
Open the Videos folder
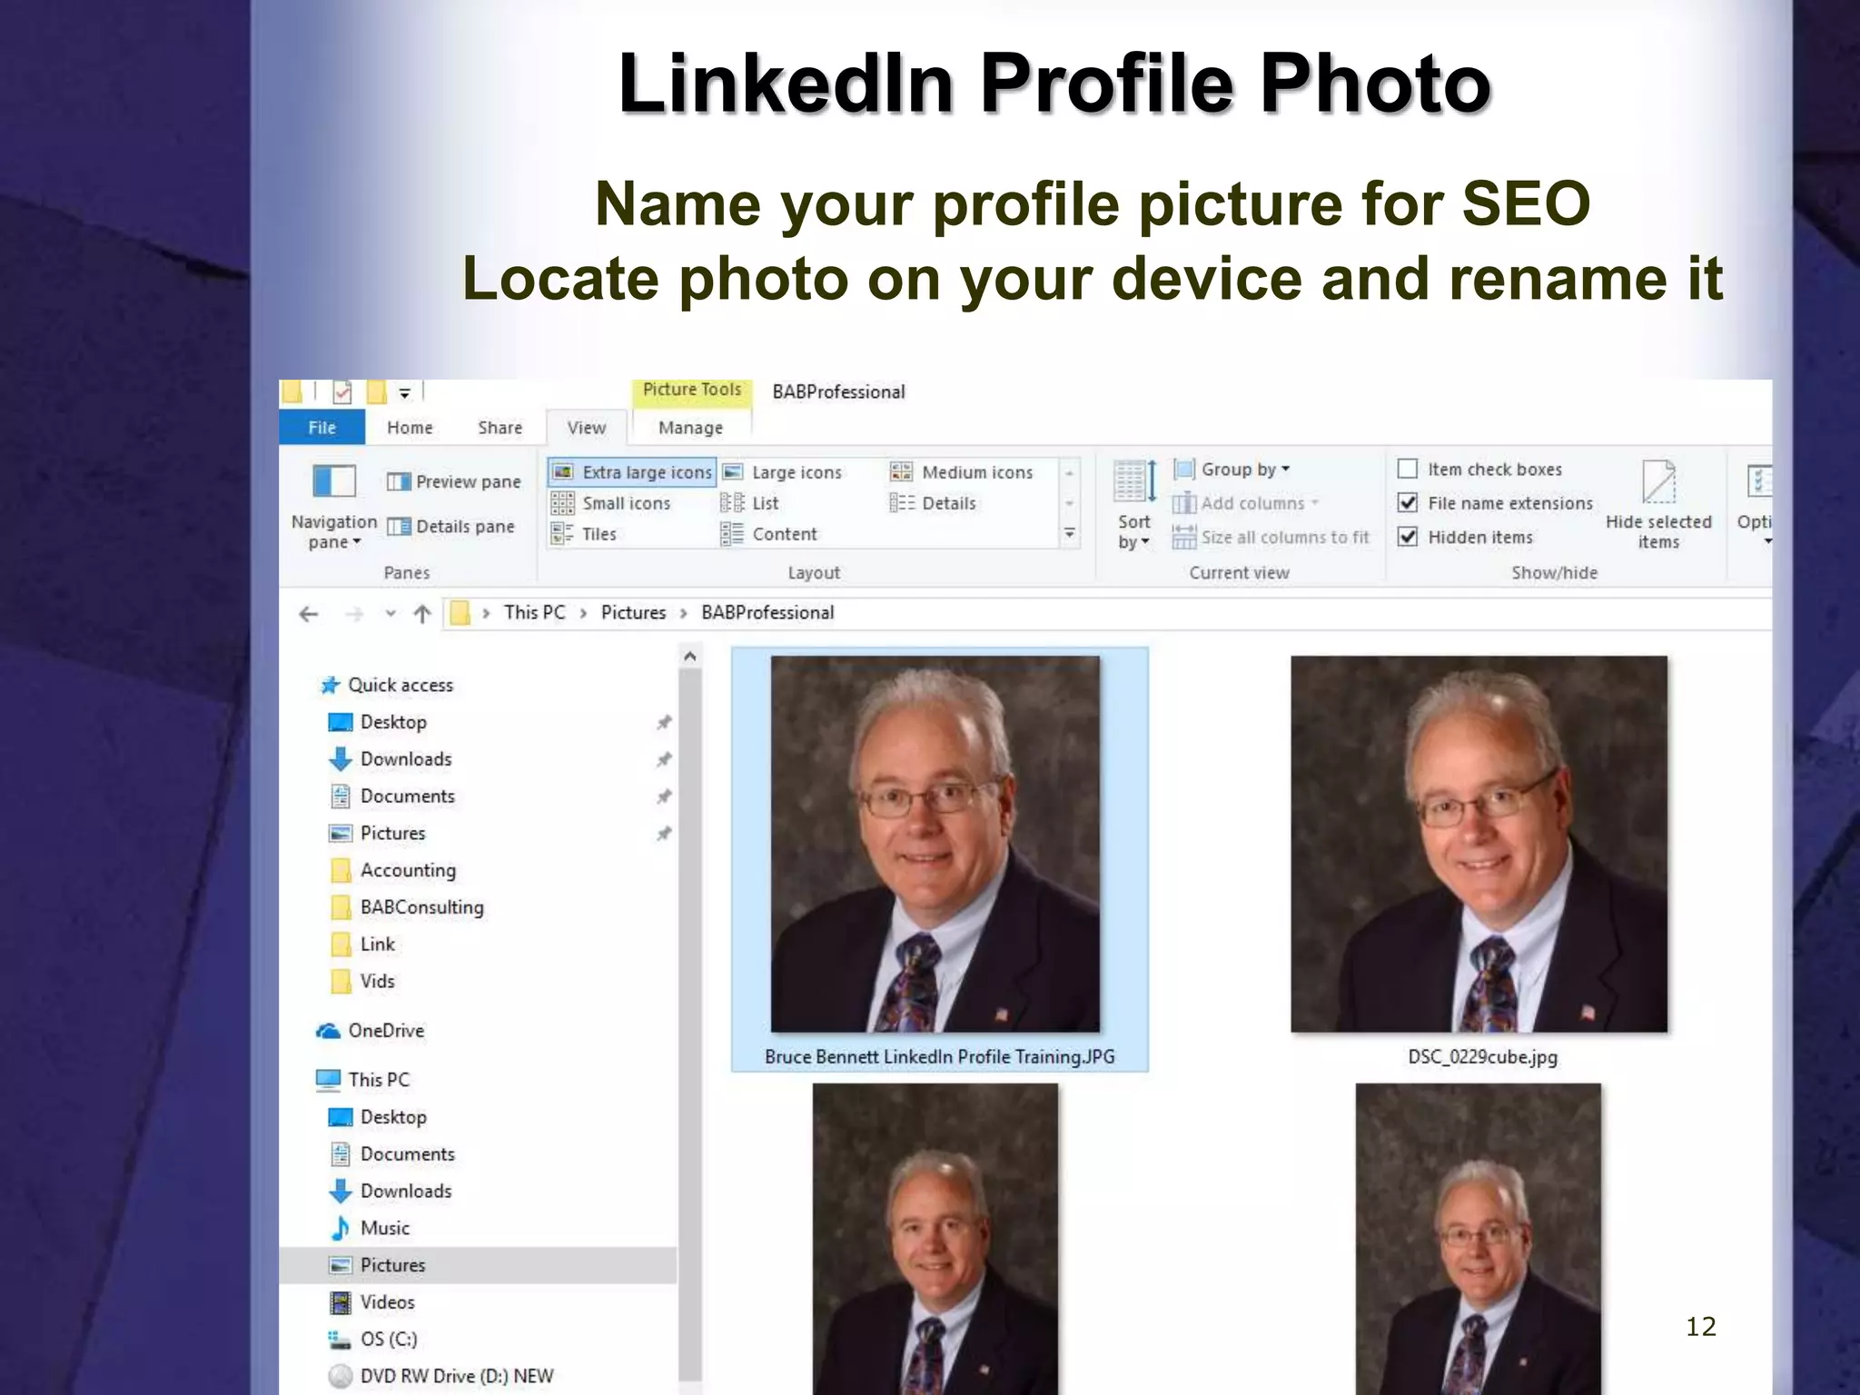tap(387, 1302)
